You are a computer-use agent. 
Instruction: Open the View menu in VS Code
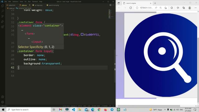[x=21, y=2]
